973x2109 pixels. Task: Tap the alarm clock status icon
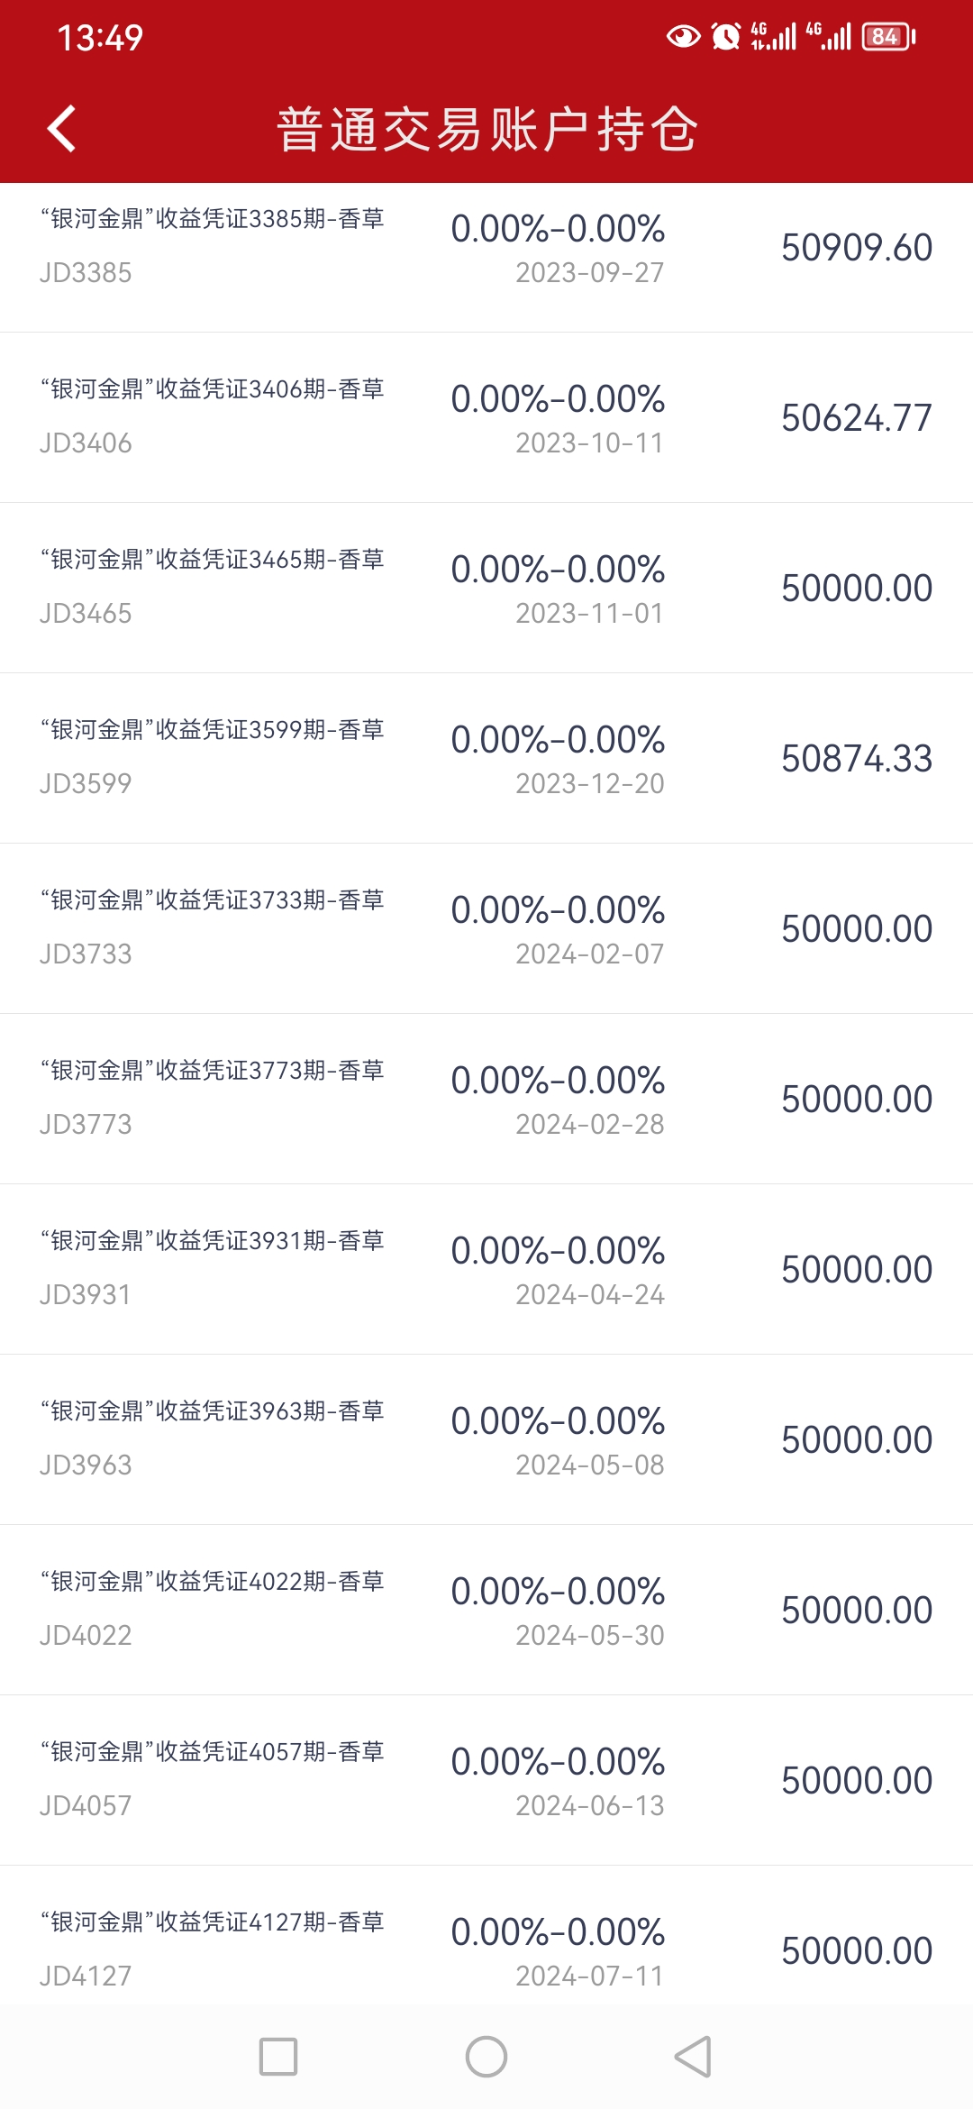click(x=725, y=37)
